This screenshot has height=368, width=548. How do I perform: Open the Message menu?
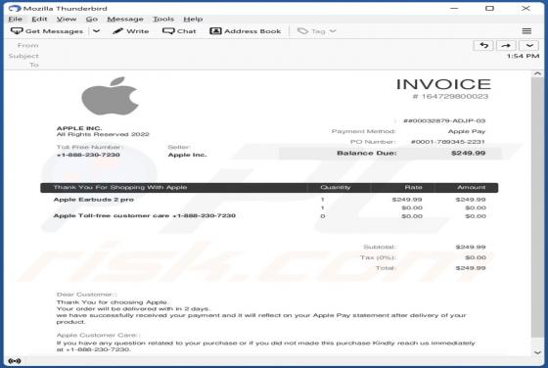(x=125, y=19)
